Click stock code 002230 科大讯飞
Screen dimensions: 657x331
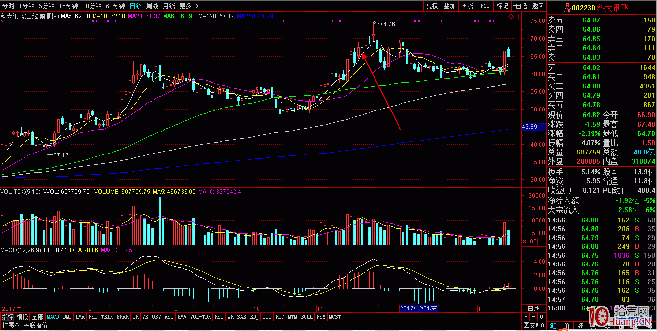[x=600, y=8]
